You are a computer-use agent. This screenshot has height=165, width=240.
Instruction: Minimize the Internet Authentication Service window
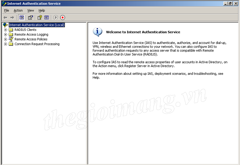[x=226, y=3]
